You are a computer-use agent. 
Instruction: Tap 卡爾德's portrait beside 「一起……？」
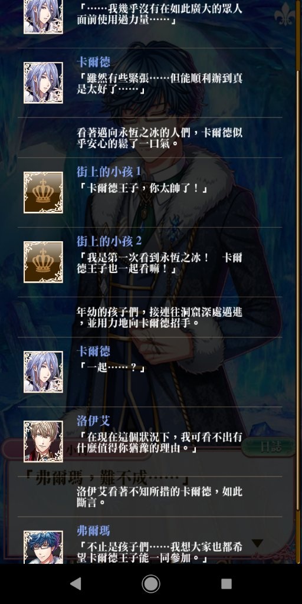point(43,372)
